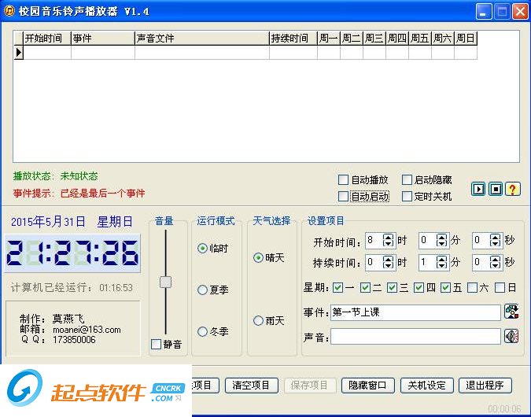531x417 pixels.
Task: Click the 未知状态 playback status text
Action: 79,176
